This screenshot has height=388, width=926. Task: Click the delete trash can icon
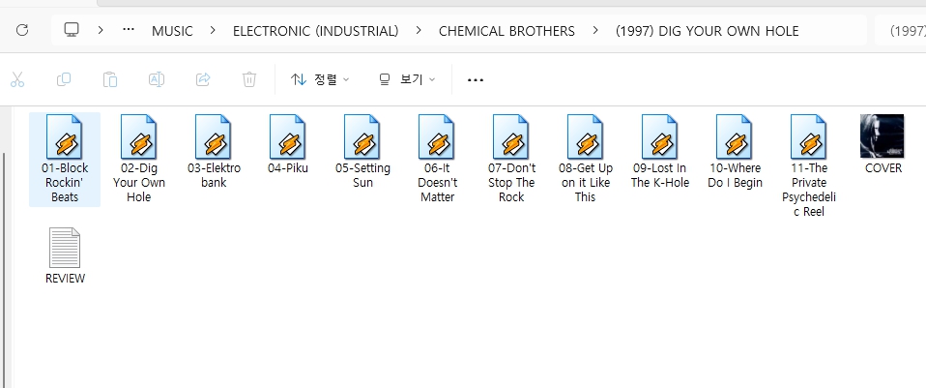point(249,79)
